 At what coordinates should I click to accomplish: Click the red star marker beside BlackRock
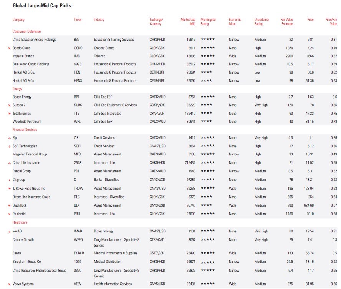click(x=9, y=205)
